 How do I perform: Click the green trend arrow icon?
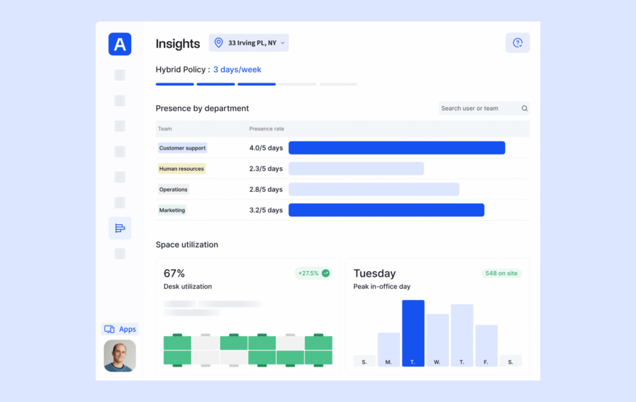325,273
